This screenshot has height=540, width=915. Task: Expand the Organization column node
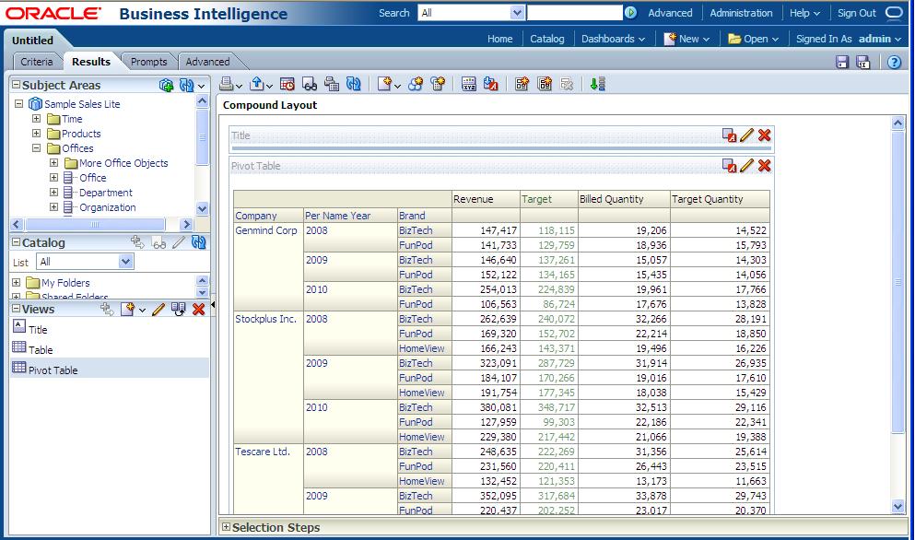(x=53, y=206)
